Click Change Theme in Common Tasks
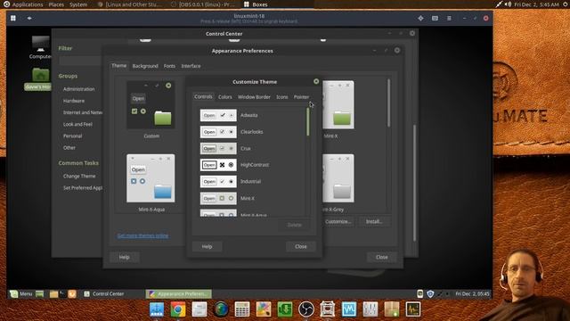570x321 pixels. click(x=79, y=176)
